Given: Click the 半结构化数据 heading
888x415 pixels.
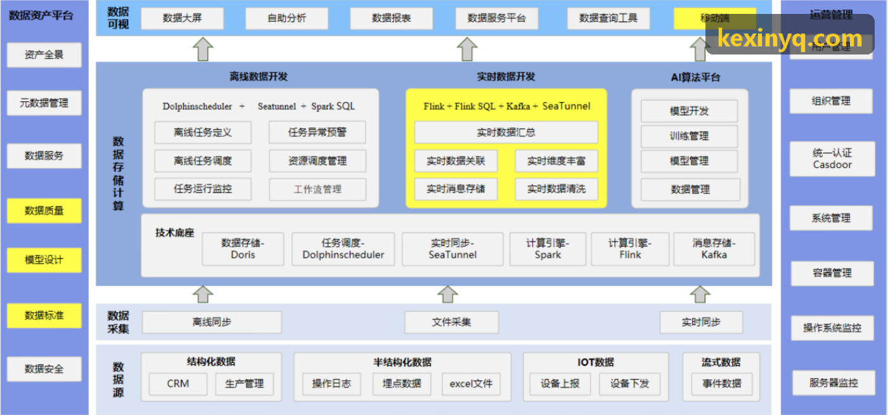Looking at the screenshot, I should (x=402, y=362).
